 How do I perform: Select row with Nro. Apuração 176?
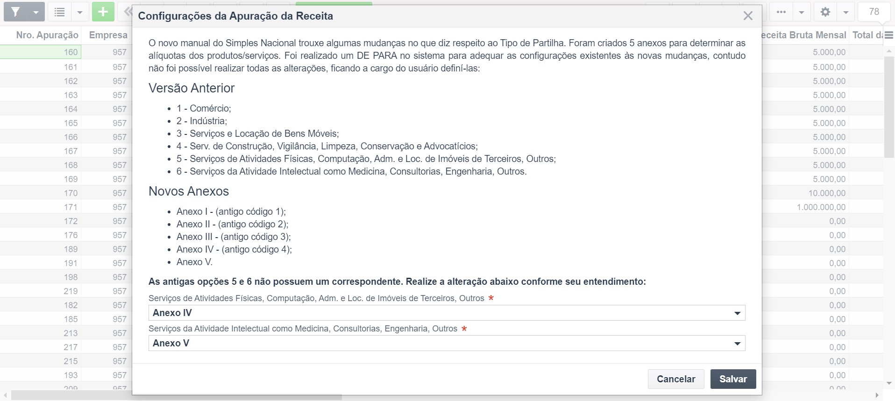pyautogui.click(x=41, y=235)
